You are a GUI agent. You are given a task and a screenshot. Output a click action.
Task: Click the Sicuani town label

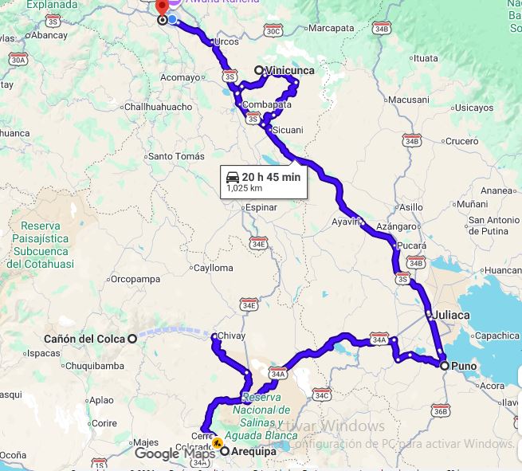pos(288,130)
